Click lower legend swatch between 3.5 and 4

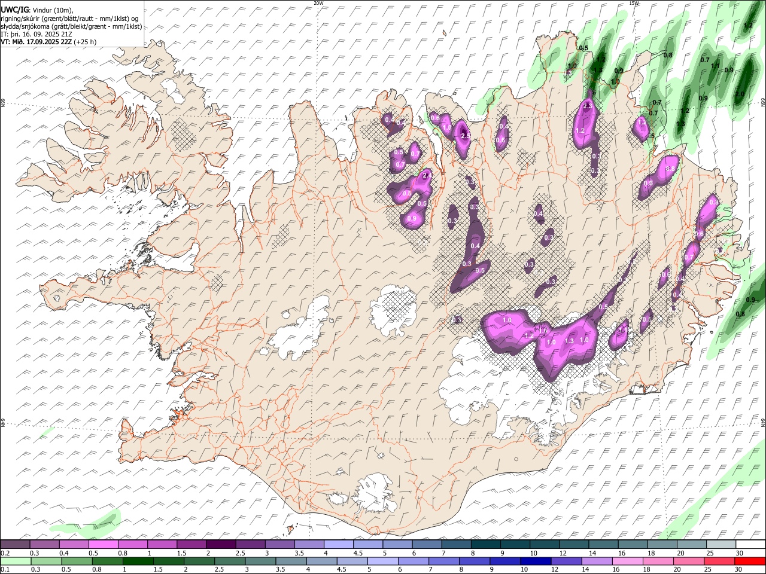click(291, 561)
